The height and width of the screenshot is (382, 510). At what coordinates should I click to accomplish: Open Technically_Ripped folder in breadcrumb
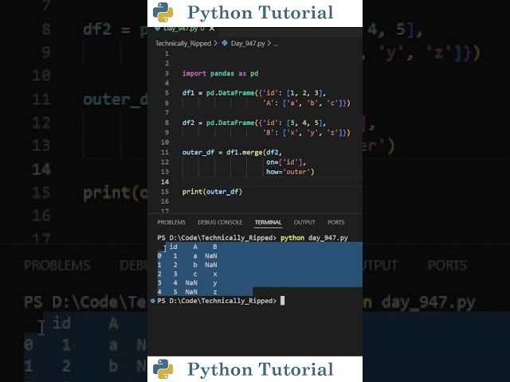(183, 43)
